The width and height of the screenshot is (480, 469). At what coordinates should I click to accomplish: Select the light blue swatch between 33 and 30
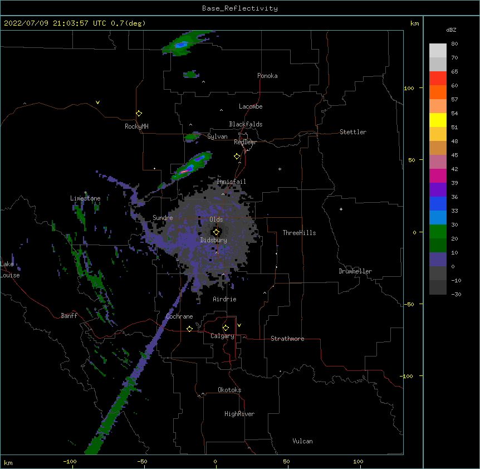(x=438, y=217)
